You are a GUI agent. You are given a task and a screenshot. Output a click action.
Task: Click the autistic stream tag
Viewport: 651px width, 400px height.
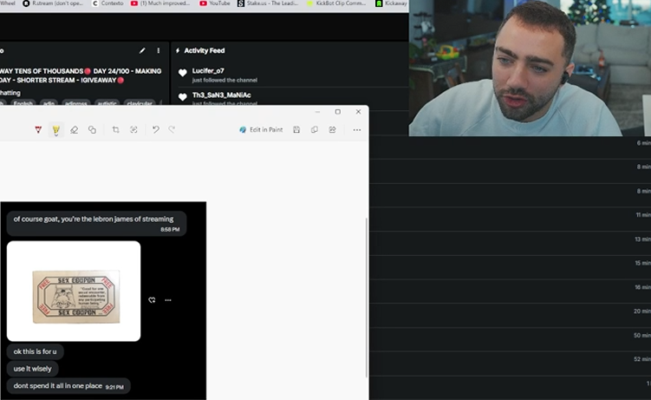(107, 103)
